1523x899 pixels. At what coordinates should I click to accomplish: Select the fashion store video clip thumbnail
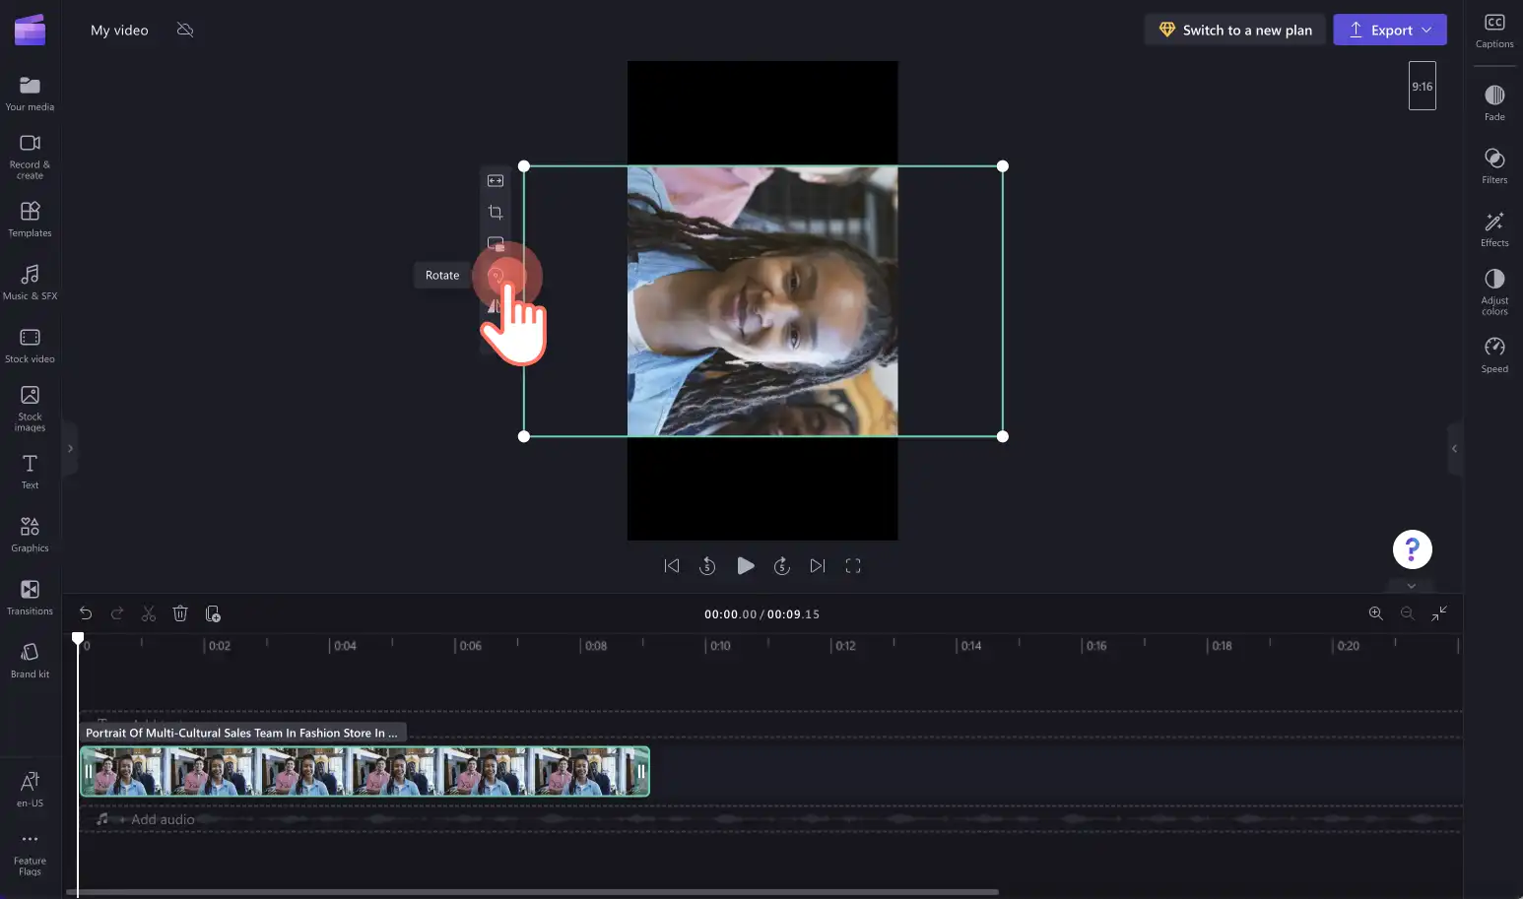coord(364,771)
